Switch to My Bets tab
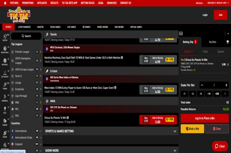231x153 pixels. click(213, 42)
